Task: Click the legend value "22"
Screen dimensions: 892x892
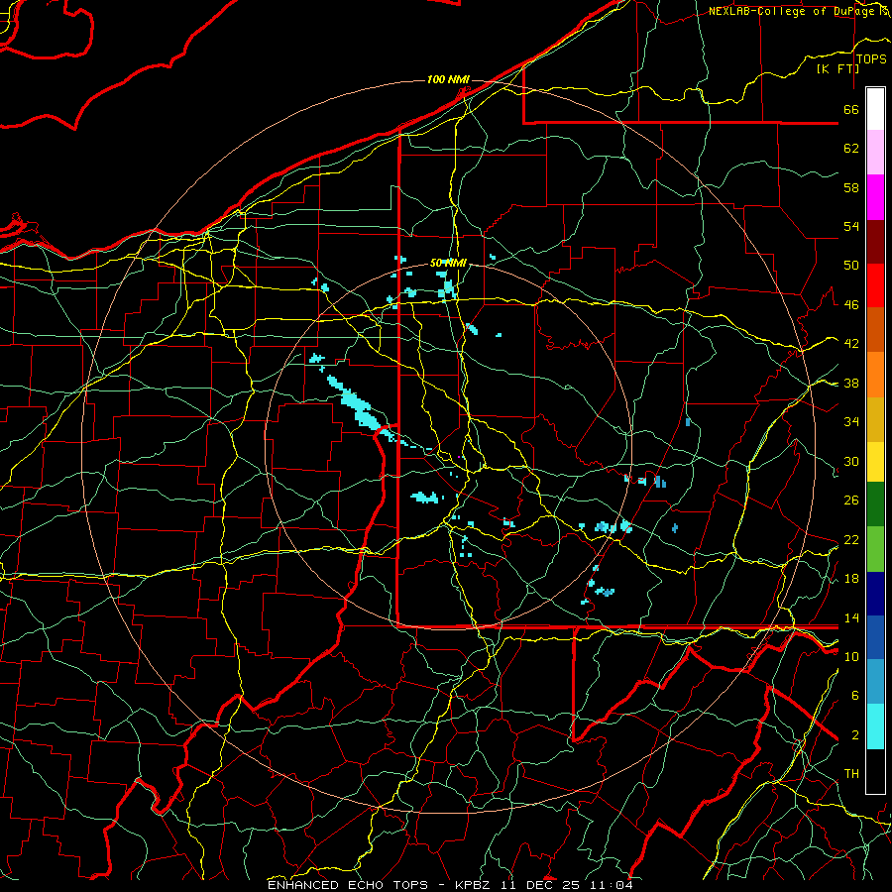Action: 851,539
